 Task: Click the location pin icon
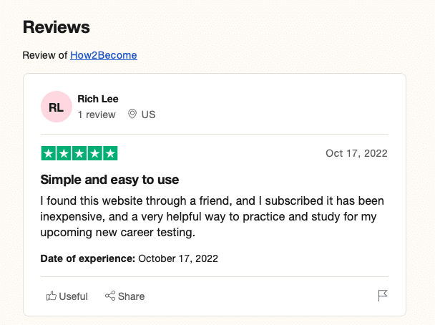[x=132, y=115]
